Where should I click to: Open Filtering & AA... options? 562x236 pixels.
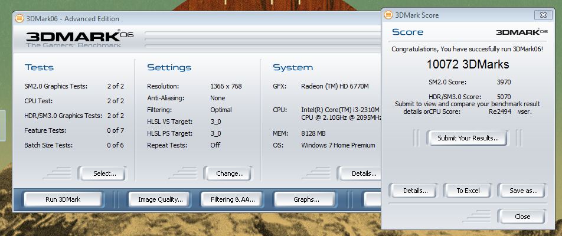coord(231,199)
